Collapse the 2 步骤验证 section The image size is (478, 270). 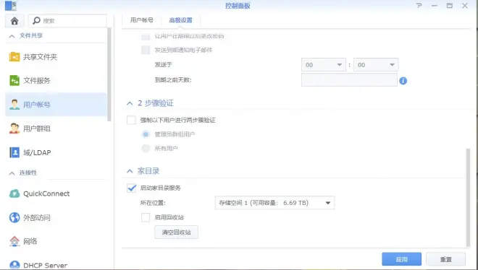(130, 103)
